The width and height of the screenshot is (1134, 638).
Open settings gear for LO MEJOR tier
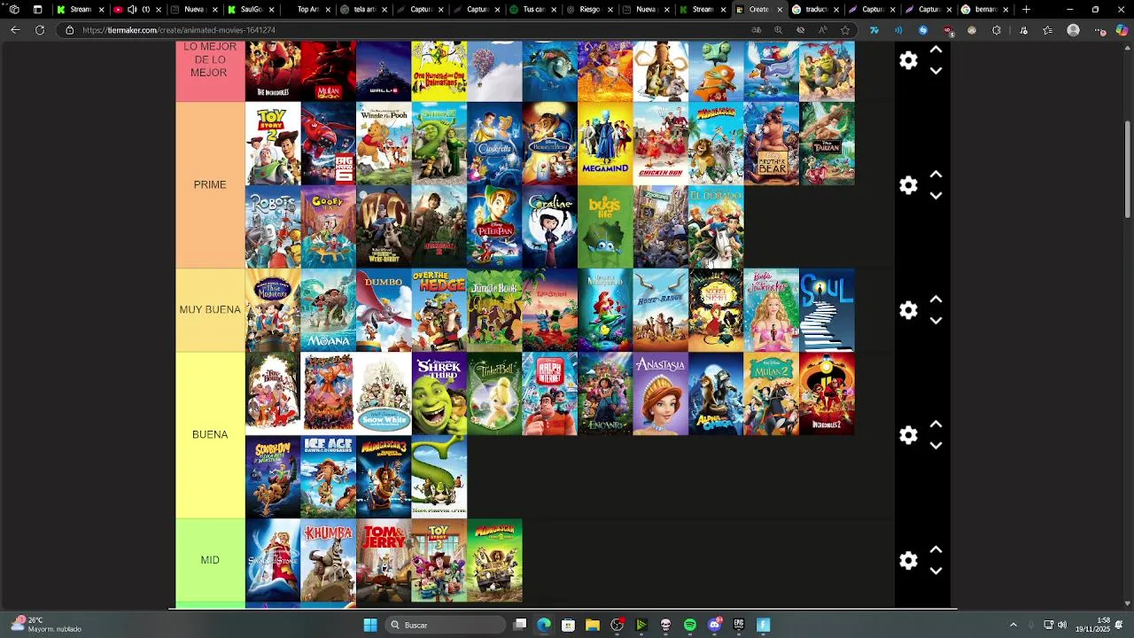tap(908, 60)
